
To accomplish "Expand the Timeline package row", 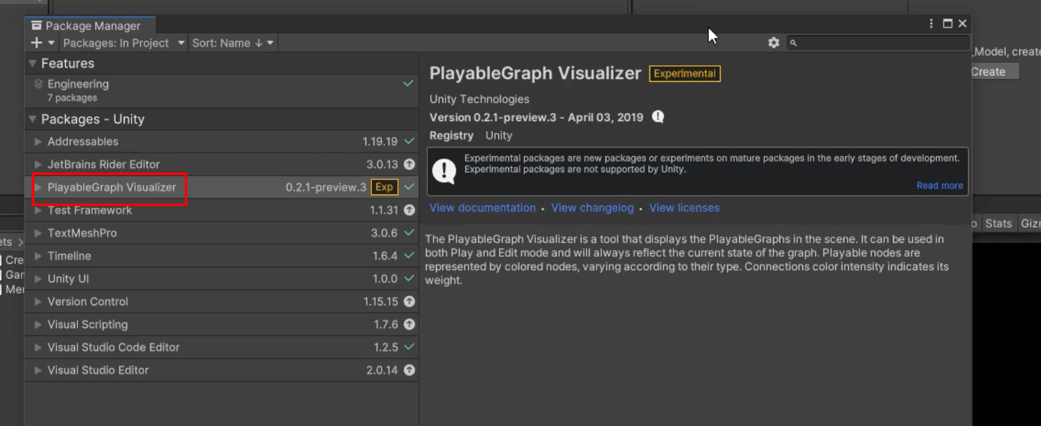I will [x=38, y=255].
